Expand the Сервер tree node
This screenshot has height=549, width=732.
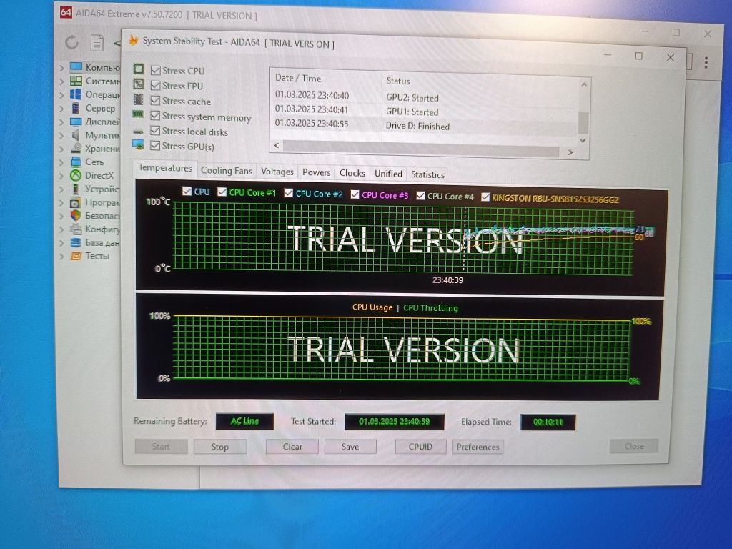[x=61, y=109]
